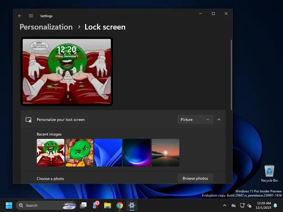Collapse the Personalize your lock screen section
This screenshot has width=283, height=212.
coord(219,120)
